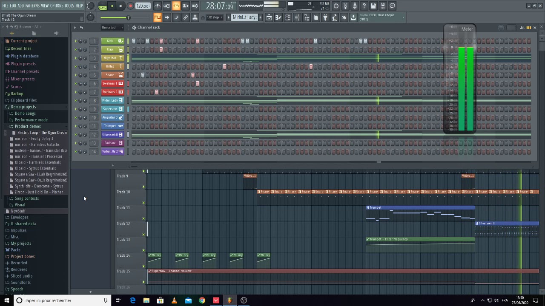545x306 pixels.
Task: Open the TOOLS menu
Action: coord(69,6)
